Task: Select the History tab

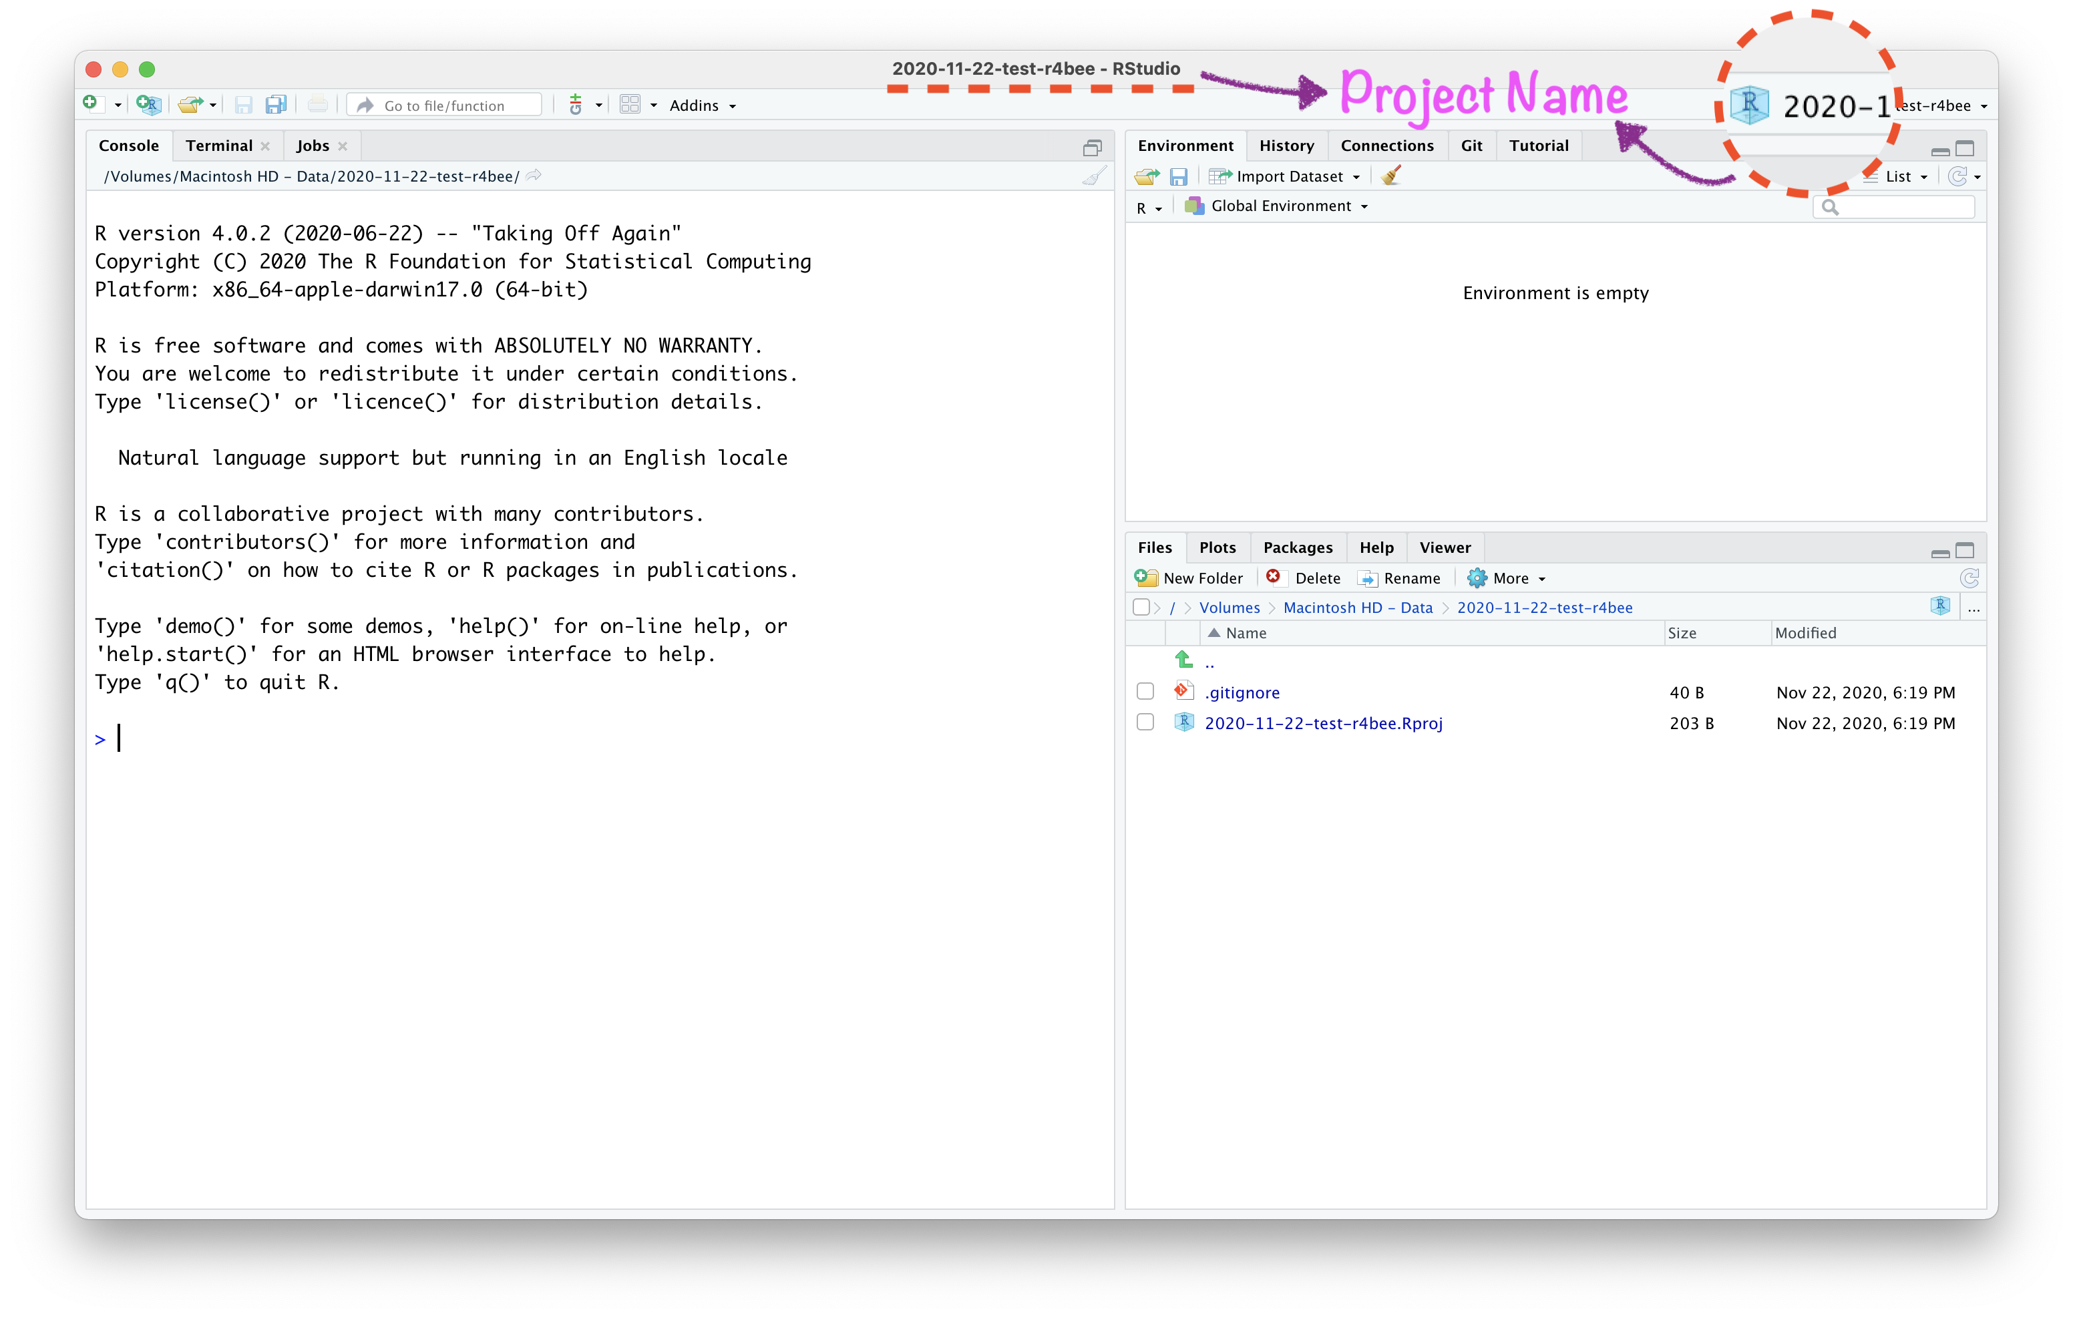Action: [1286, 146]
